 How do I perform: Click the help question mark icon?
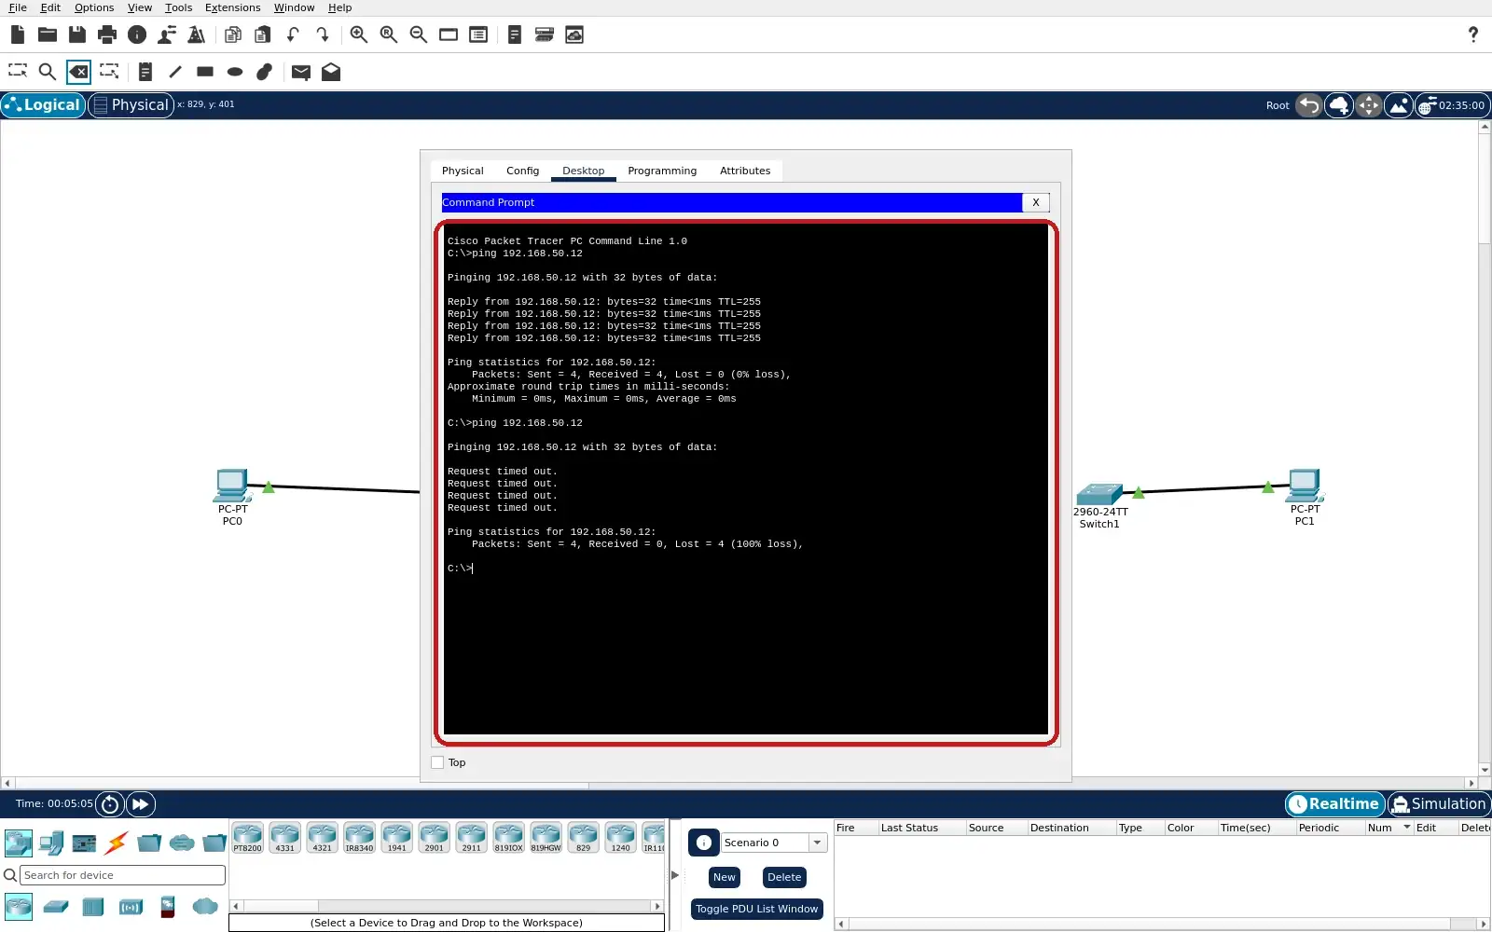coord(1473,34)
